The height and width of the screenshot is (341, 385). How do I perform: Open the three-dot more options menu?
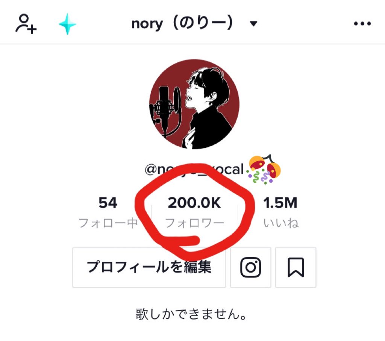click(362, 24)
